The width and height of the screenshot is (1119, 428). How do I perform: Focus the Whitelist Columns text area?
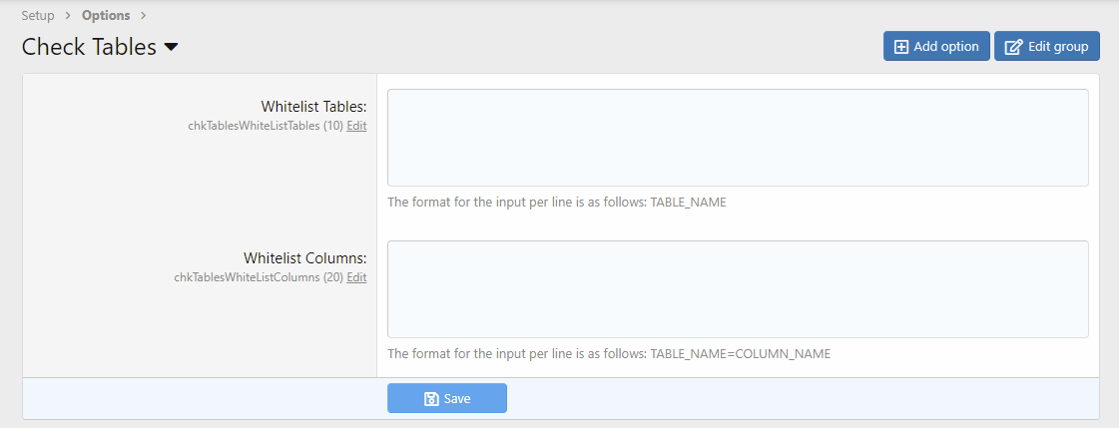[x=738, y=289]
